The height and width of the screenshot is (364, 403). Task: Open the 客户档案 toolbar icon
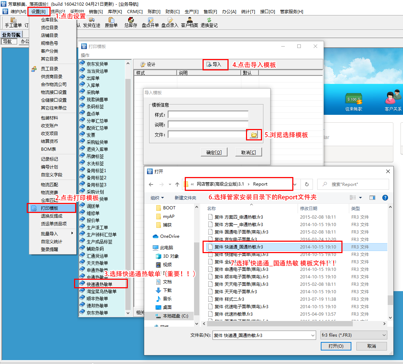(189, 22)
